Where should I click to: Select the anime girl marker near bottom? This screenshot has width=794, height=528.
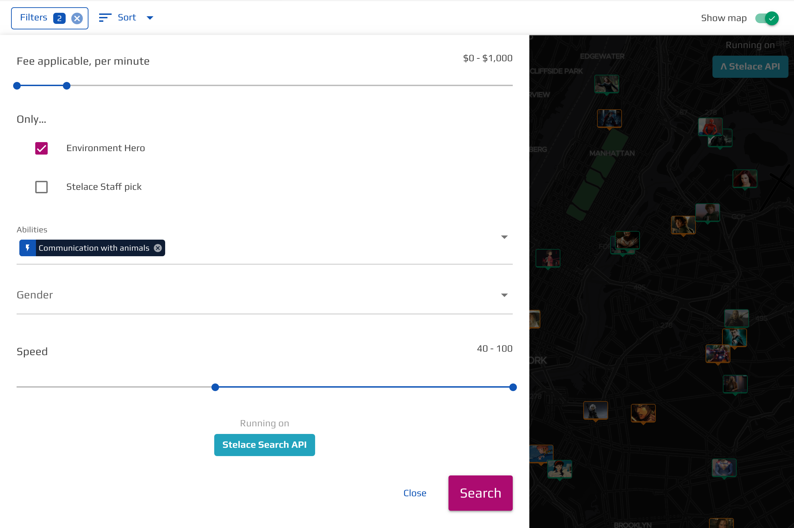(x=560, y=469)
